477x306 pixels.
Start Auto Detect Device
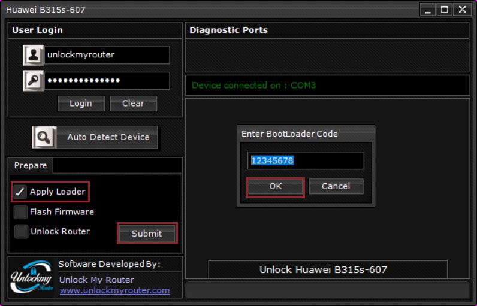pyautogui.click(x=95, y=137)
